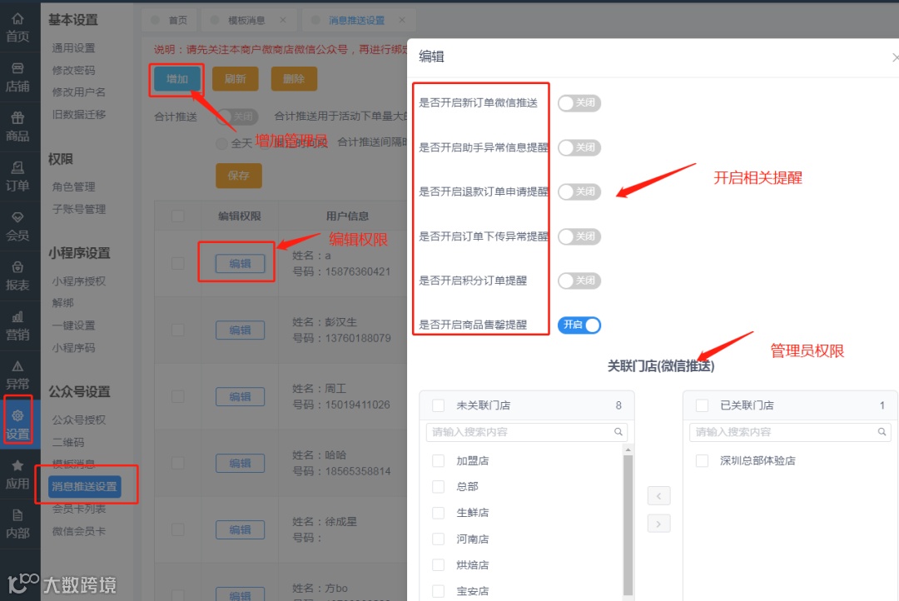Viewport: 899px width, 601px height.
Task: Check the 生鲜店 store checkbox
Action: 439,513
